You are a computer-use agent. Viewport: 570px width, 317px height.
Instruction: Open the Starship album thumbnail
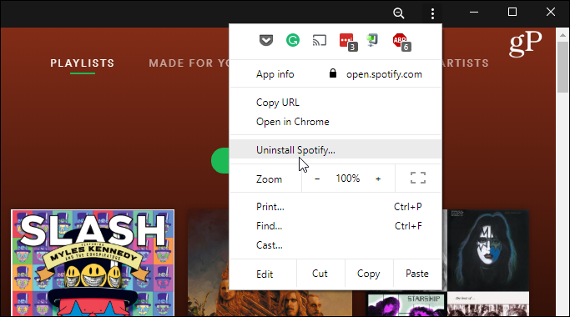406,304
